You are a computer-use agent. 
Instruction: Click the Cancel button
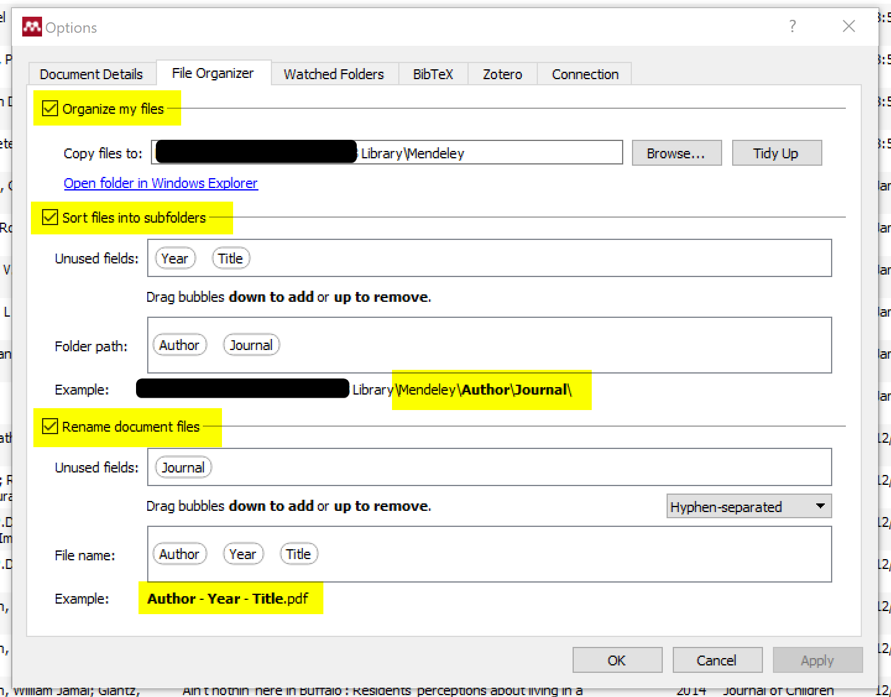[717, 660]
